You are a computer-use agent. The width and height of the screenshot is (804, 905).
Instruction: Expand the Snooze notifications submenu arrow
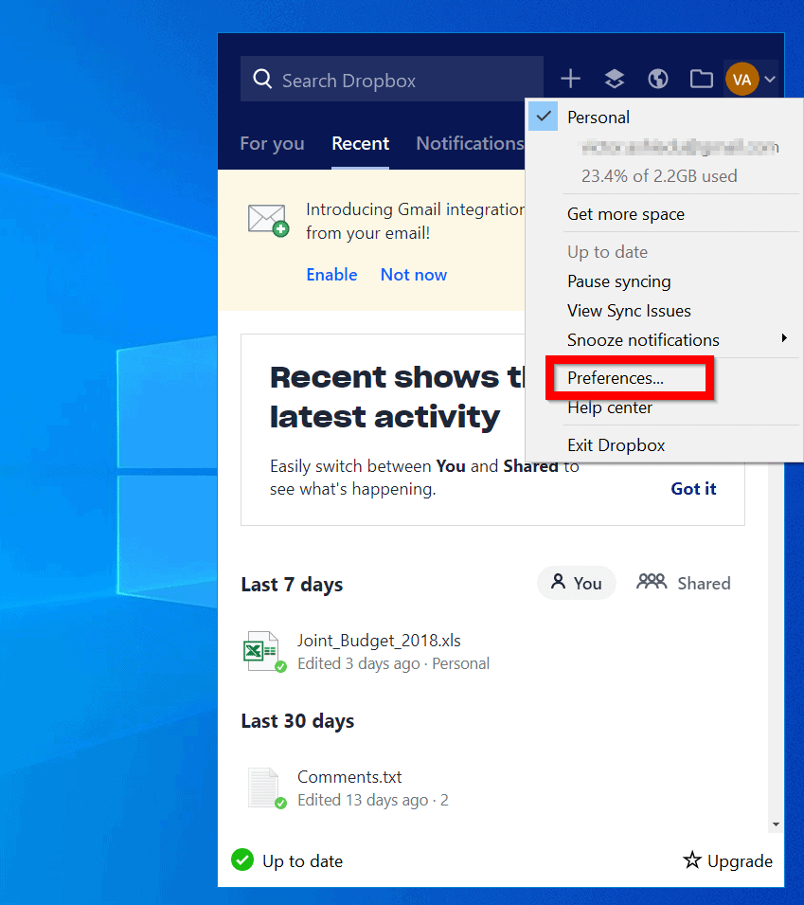tap(784, 338)
